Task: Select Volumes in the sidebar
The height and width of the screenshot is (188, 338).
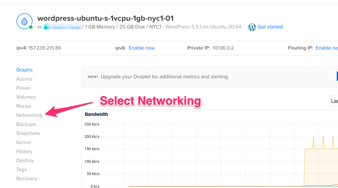Action: (x=26, y=97)
